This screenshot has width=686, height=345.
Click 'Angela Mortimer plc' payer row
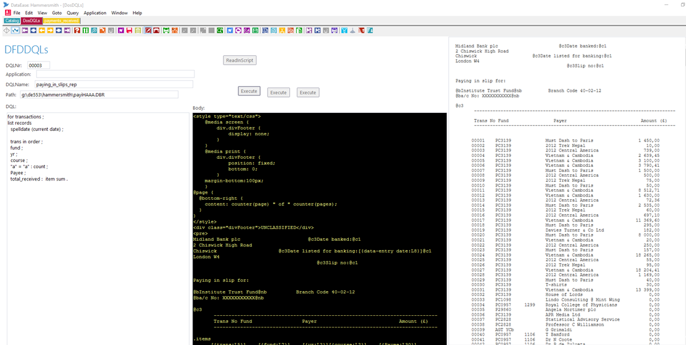point(571,310)
